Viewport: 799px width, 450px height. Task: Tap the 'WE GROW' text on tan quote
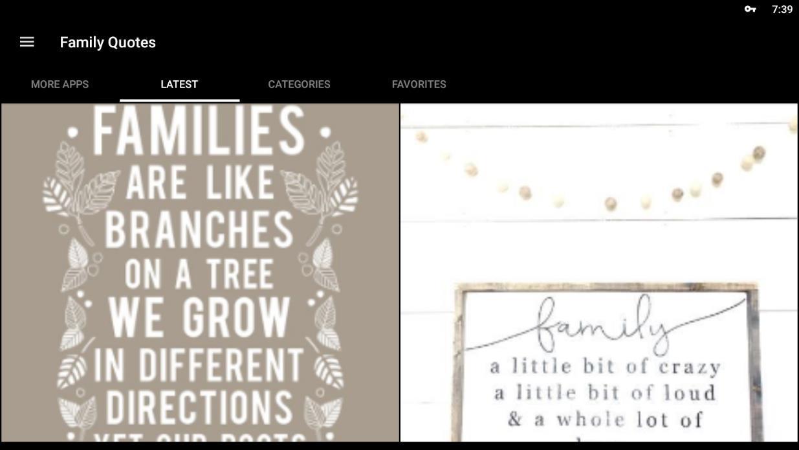point(198,317)
